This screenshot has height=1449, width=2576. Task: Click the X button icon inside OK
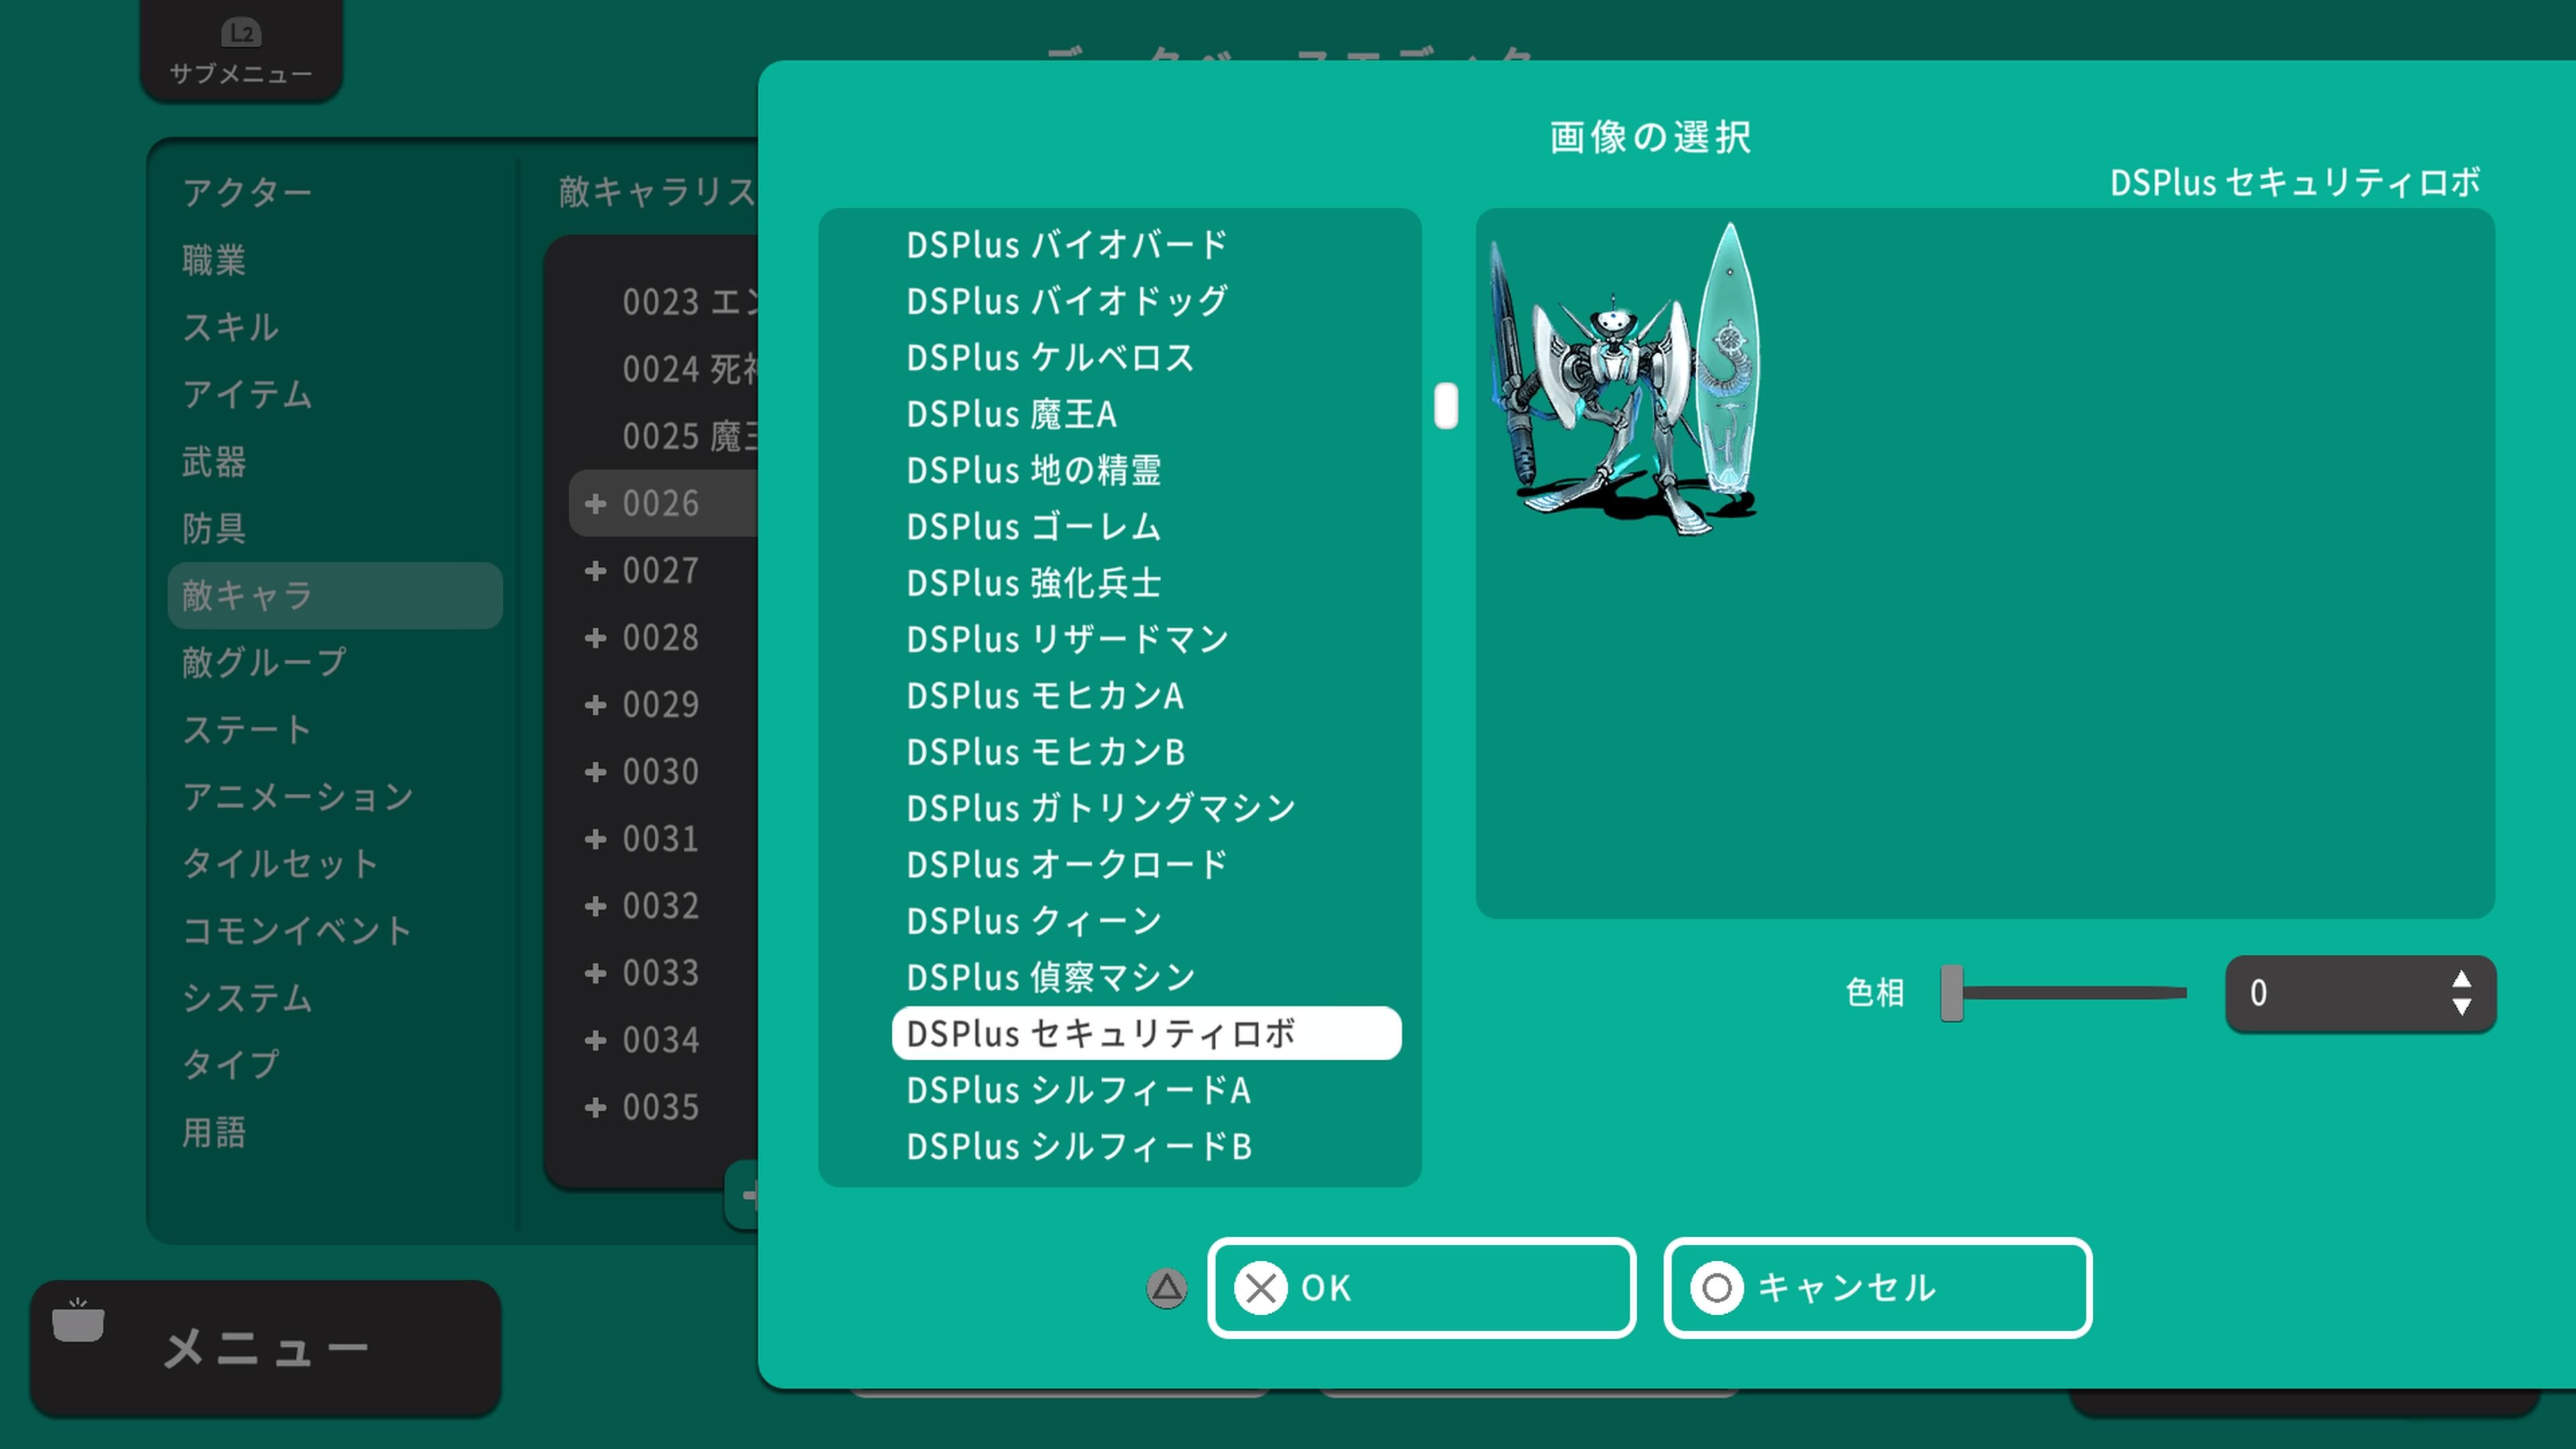click(x=1262, y=1289)
